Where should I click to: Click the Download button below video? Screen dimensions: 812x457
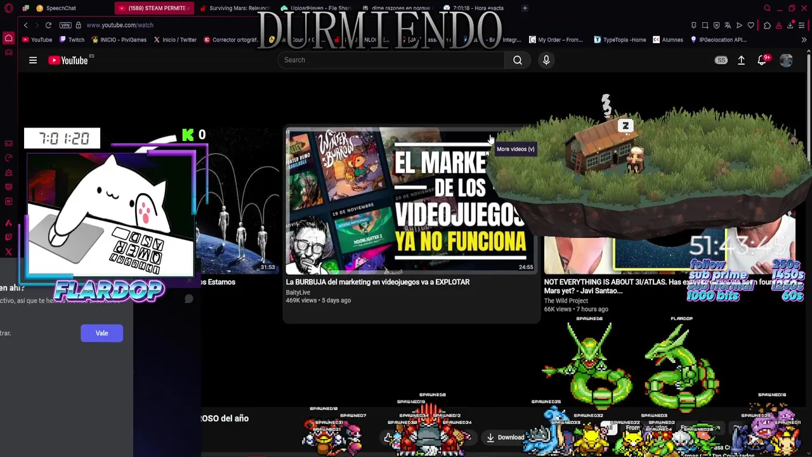506,437
